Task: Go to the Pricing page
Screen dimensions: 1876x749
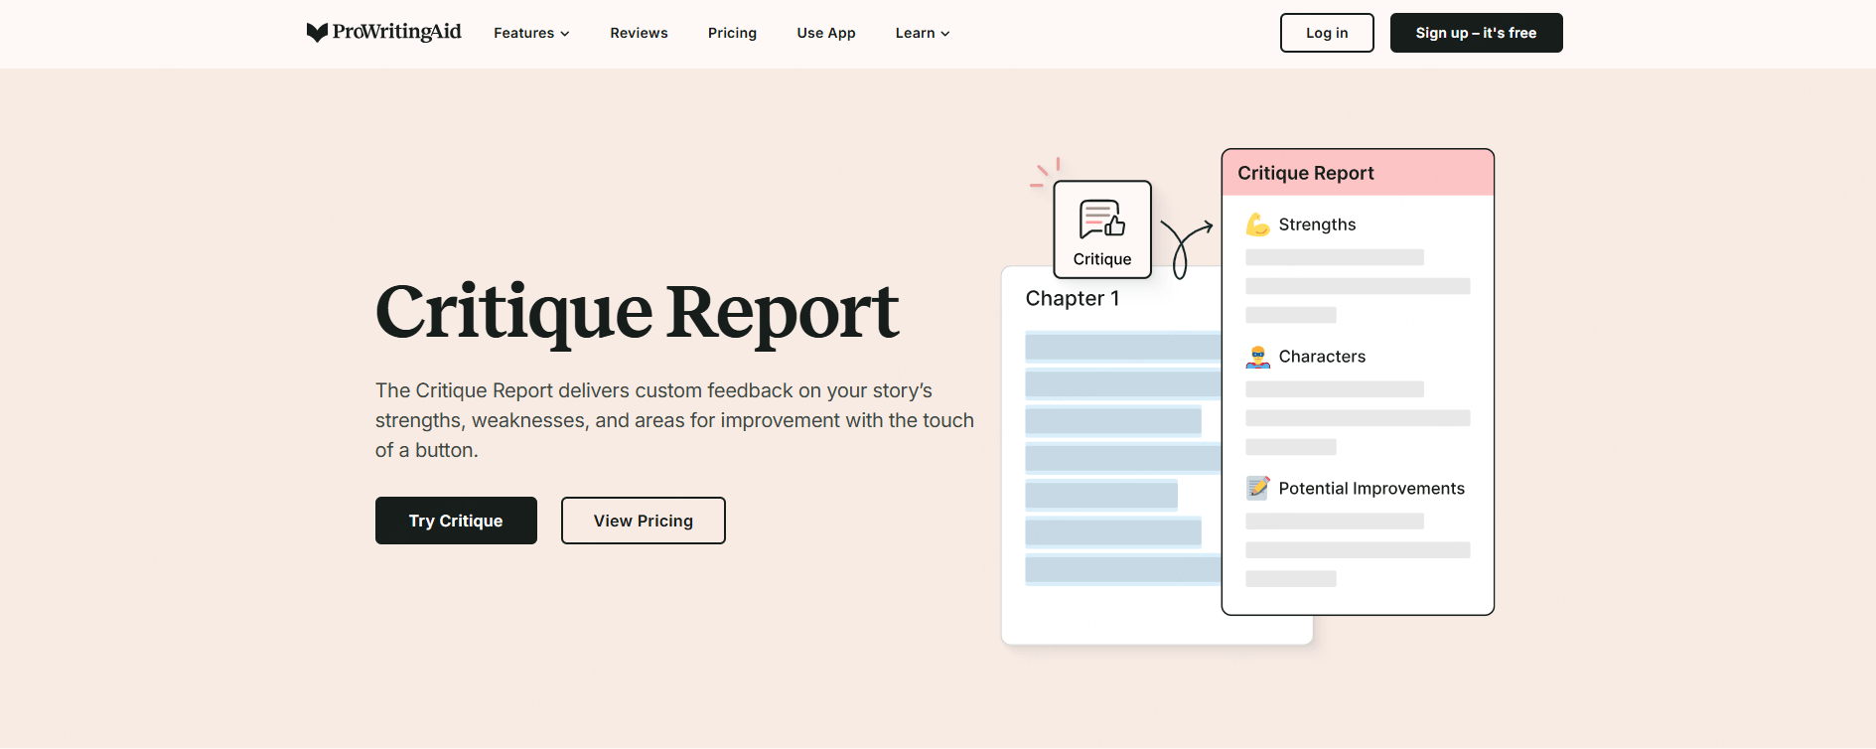Action: click(732, 33)
